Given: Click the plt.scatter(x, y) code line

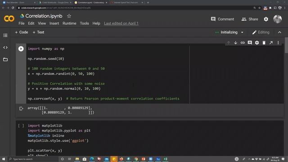Looking at the screenshot, I should pyautogui.click(x=45, y=151).
